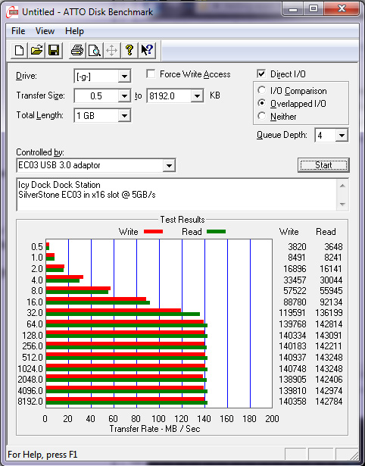This screenshot has height=466, width=365.
Task: Open the File menu
Action: [x=18, y=31]
